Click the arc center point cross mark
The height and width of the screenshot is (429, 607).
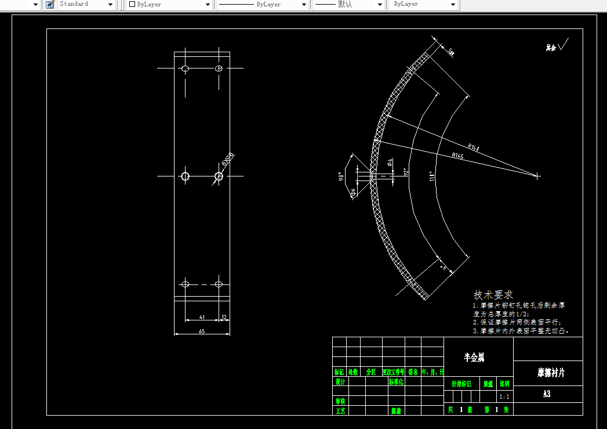[537, 176]
